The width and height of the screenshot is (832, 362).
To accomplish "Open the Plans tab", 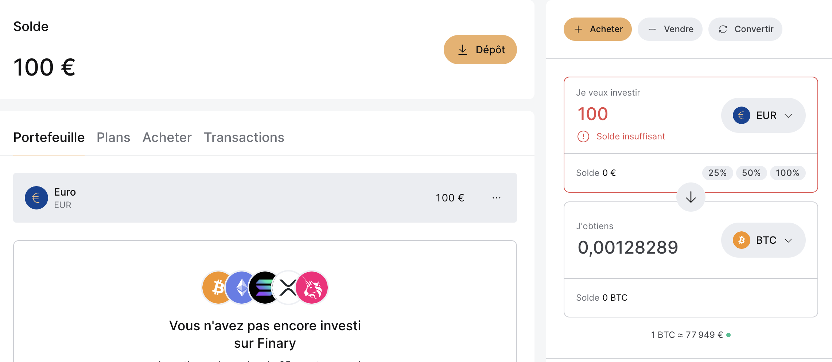I will [x=113, y=138].
